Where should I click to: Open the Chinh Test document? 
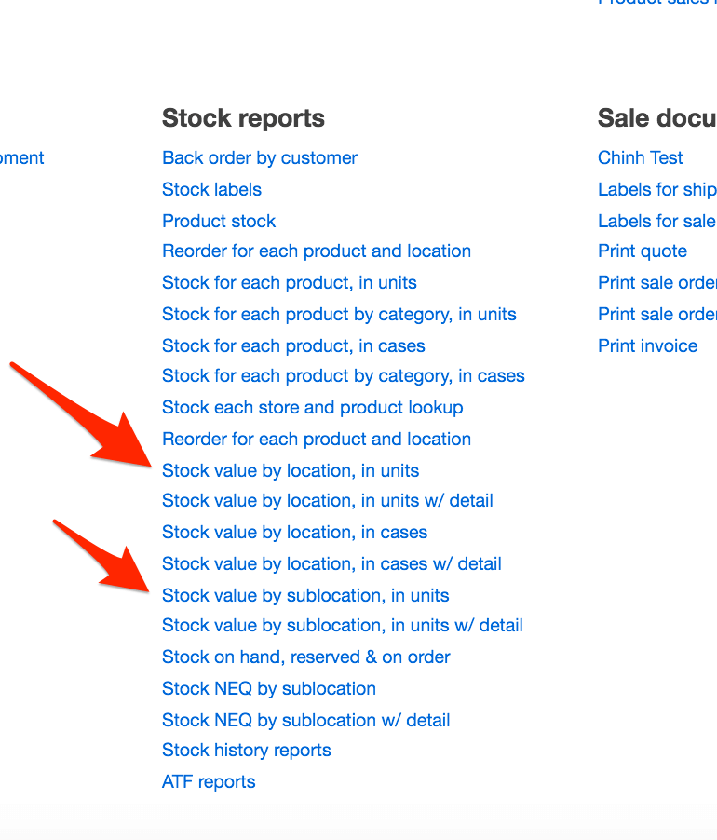click(x=640, y=157)
